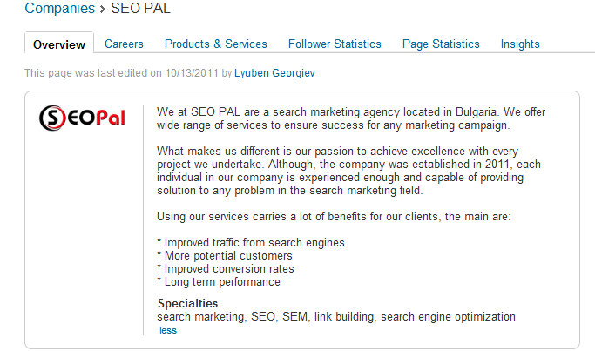Click the Specialties heading
The height and width of the screenshot is (351, 595).
(188, 304)
